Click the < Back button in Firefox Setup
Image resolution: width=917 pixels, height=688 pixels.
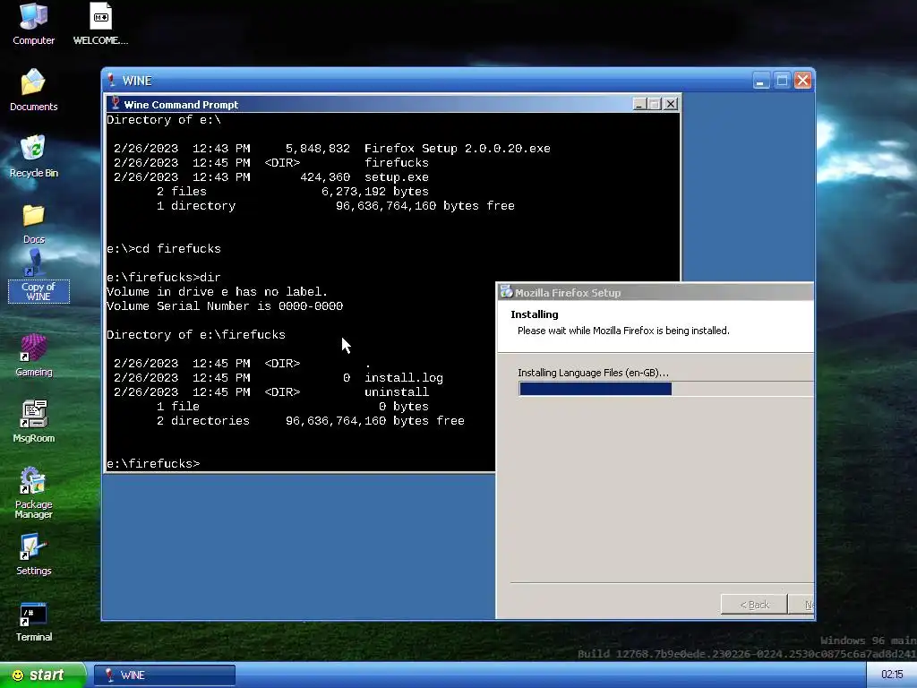pos(754,605)
